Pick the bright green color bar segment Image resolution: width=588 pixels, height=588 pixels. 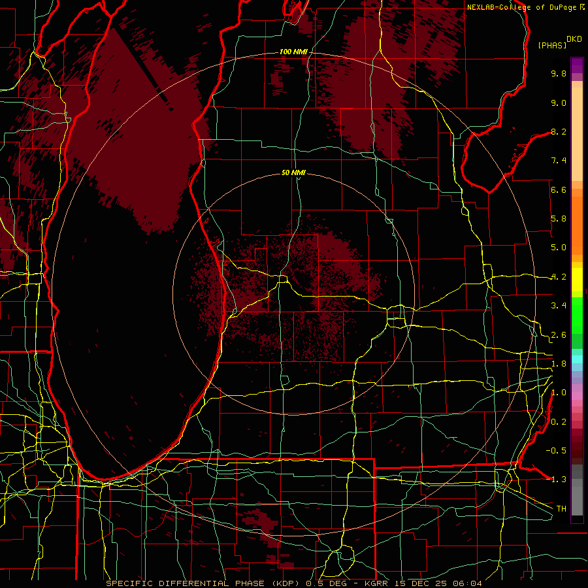coord(577,317)
